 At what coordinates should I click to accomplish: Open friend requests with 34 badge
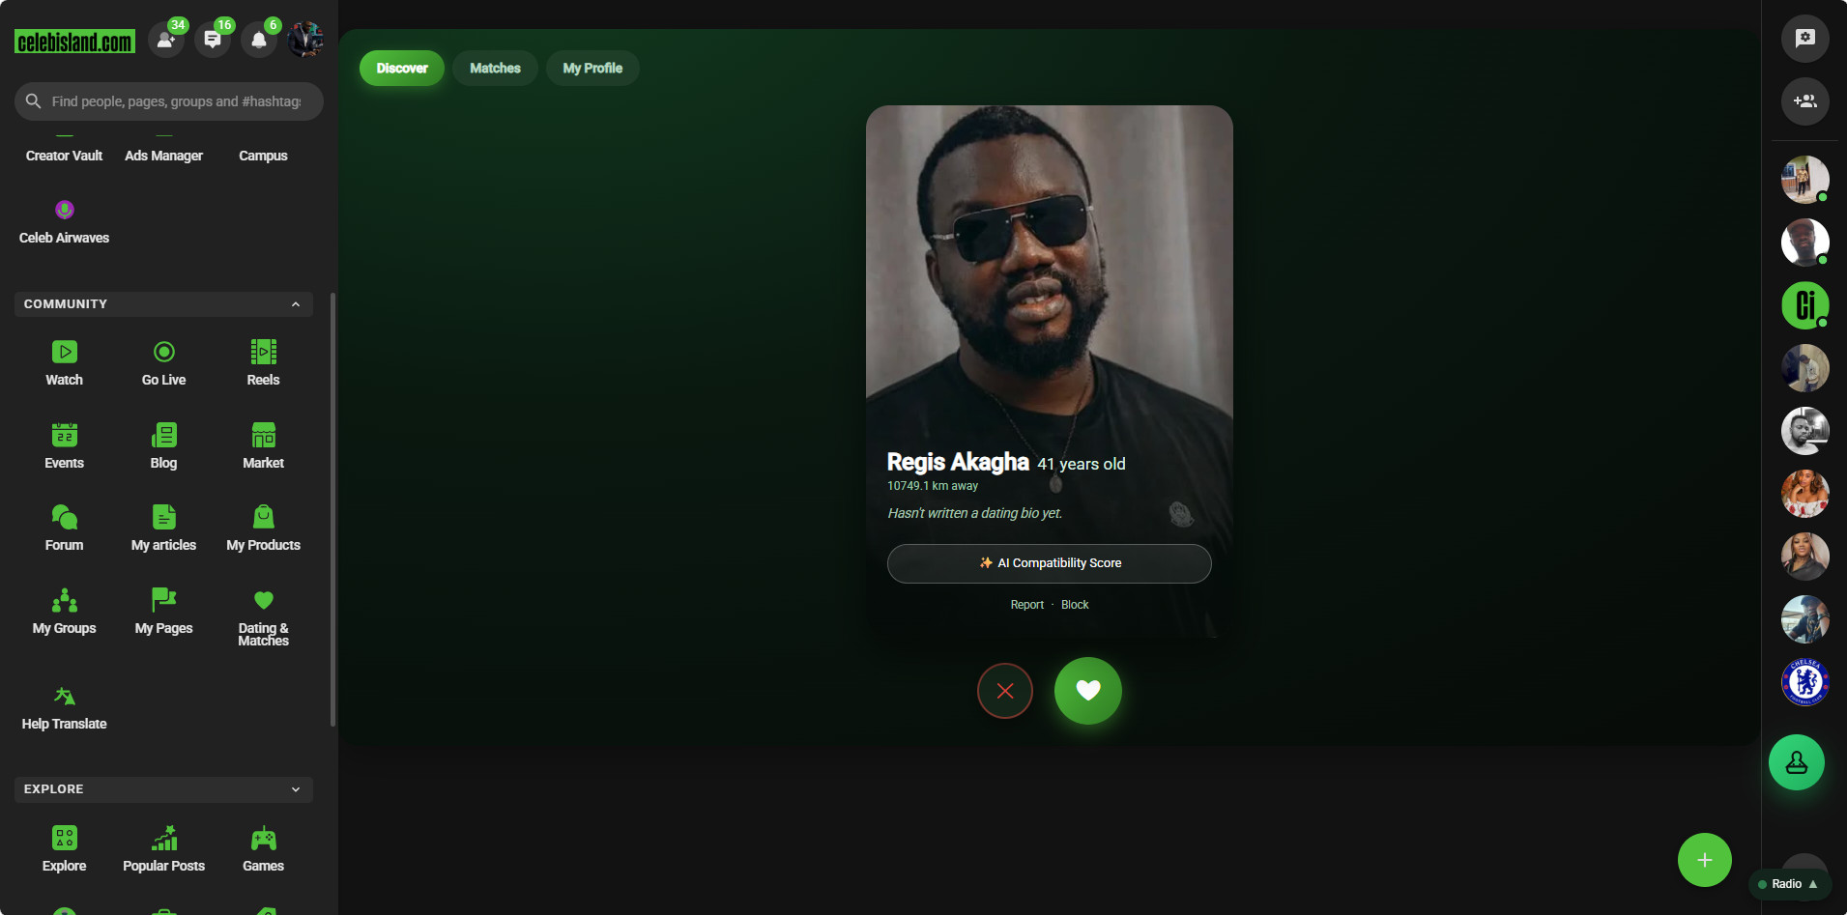pyautogui.click(x=166, y=41)
